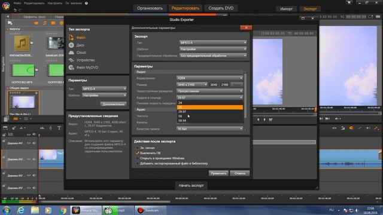The height and width of the screenshot is (215, 383).
Task: Open Pinnacle Studio from the Windows taskbar
Action: pos(86,210)
